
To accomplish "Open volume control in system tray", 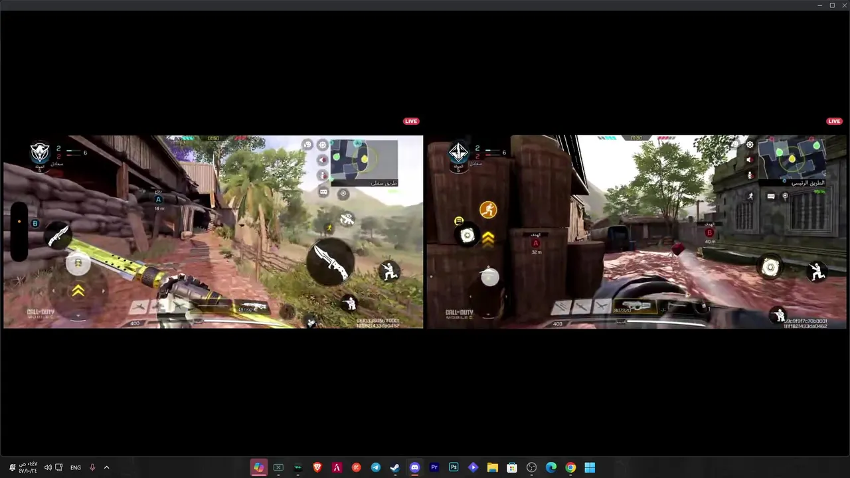I will click(48, 467).
